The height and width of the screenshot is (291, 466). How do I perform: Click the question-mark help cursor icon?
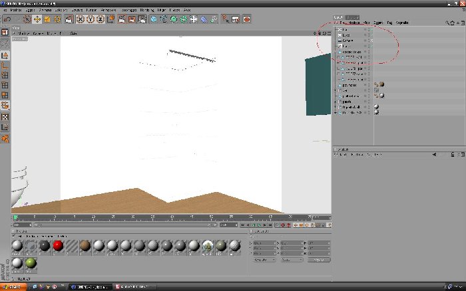click(225, 19)
